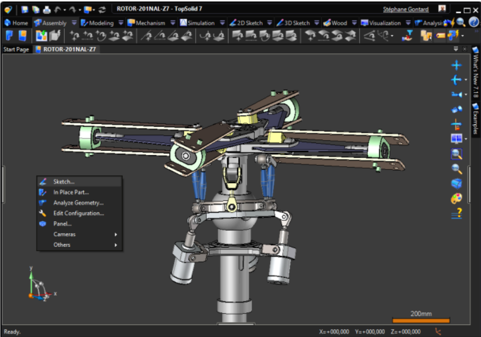
Task: Click the user name Stéphane Gontard
Action: [x=406, y=9]
